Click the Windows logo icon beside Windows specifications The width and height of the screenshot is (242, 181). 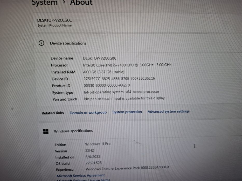pos(46,131)
